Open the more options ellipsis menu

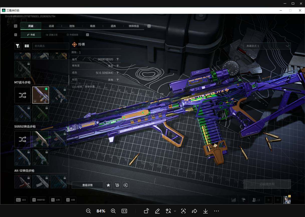click(x=217, y=211)
